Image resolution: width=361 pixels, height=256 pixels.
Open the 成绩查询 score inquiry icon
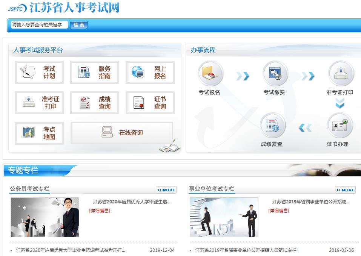[x=94, y=103]
